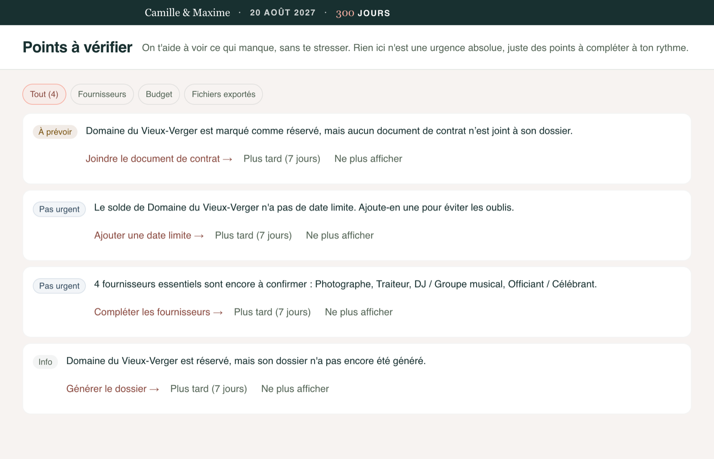Click text "4 fournisseurs essentiels sont encore à confirmer"
The width and height of the screenshot is (714, 459).
200,284
